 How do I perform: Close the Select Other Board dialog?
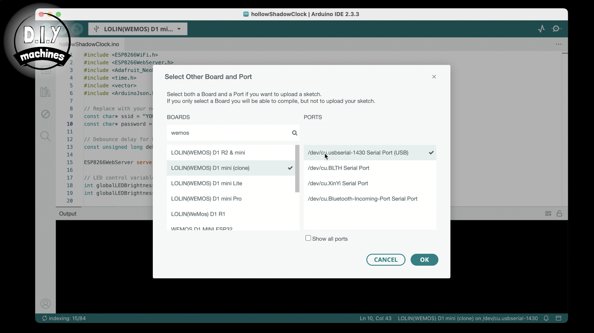(x=434, y=77)
